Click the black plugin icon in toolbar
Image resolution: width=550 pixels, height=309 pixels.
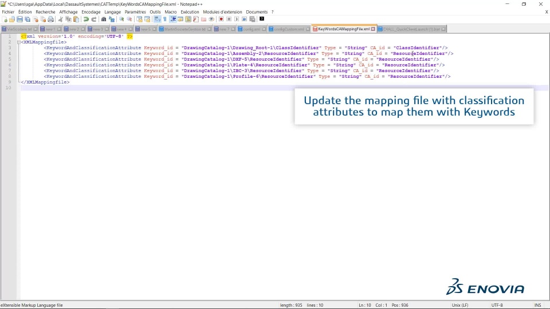coord(262,19)
